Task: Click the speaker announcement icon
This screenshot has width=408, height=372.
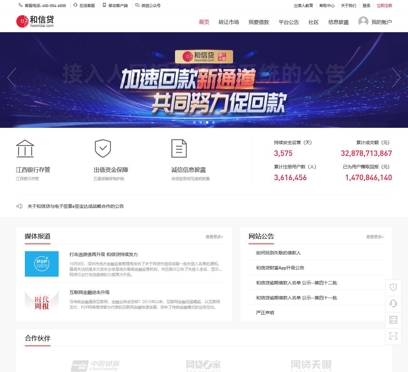Action: pyautogui.click(x=20, y=206)
